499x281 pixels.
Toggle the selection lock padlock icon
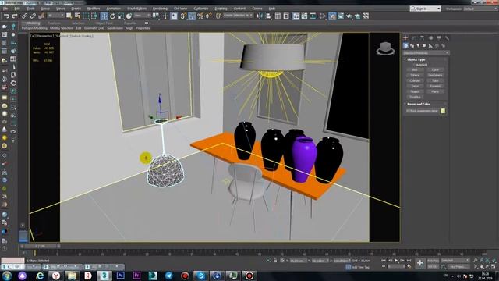pyautogui.click(x=275, y=261)
